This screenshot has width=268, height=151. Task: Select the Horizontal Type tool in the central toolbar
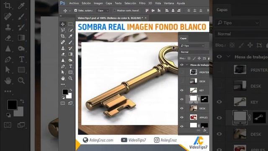point(70,66)
